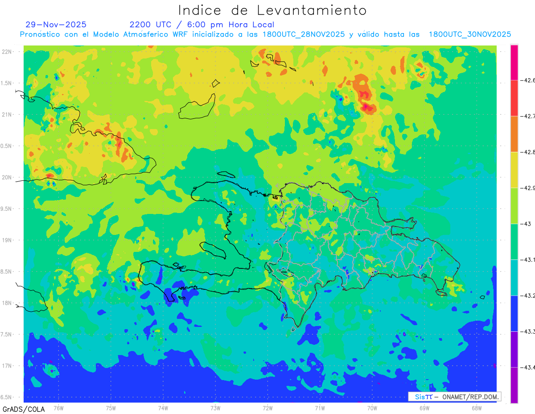This screenshot has height=414, width=535.
Task: Select the orange colorbar segment above -42.8
Action: tap(514, 134)
